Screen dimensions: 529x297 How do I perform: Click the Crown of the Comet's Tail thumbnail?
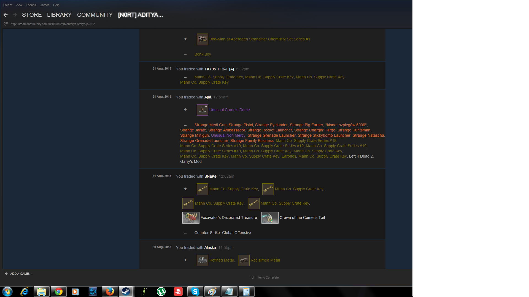[270, 218]
